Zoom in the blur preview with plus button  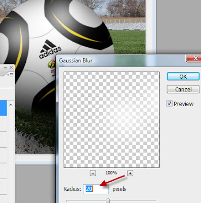pos(130,173)
